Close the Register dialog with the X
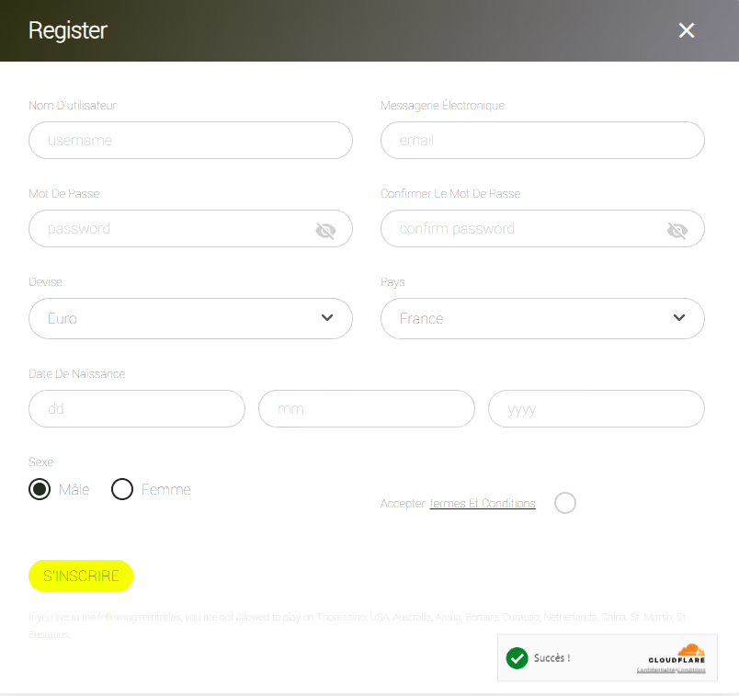Screen dimensions: 739x696 [687, 30]
